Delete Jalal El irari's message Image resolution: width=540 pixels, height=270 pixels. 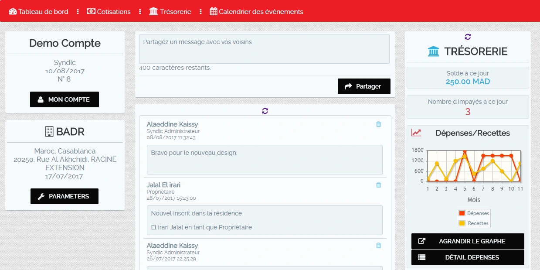pyautogui.click(x=378, y=185)
